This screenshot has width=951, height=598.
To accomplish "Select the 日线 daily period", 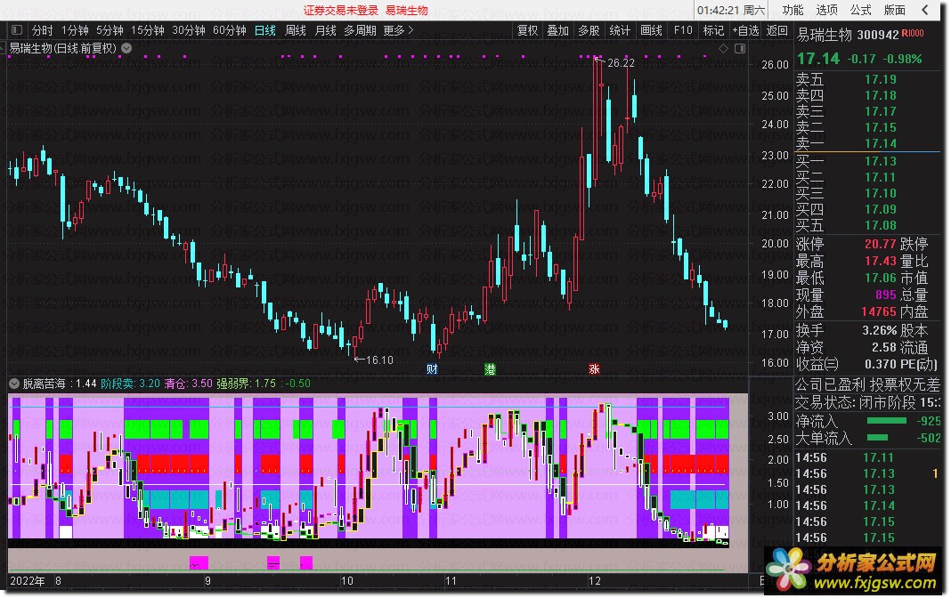I will point(265,30).
